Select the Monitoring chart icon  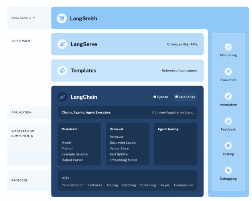point(228,47)
